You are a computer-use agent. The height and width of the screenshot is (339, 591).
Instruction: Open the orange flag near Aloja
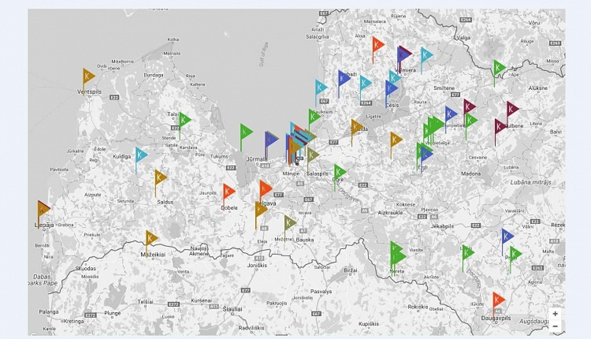378,45
